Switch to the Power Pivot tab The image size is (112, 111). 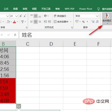pyautogui.click(x=86, y=9)
